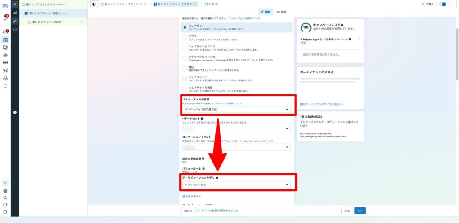Open the campaigns table grid icon
The width and height of the screenshot is (459, 223).
pos(5,40)
